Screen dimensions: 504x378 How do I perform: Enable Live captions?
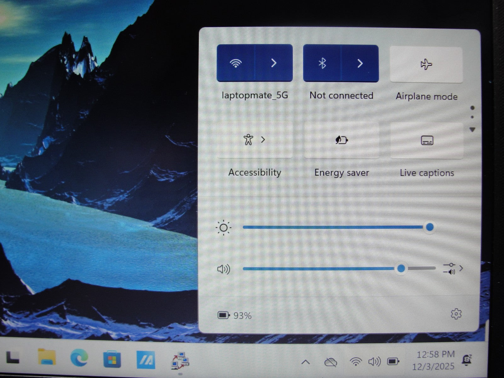click(427, 140)
